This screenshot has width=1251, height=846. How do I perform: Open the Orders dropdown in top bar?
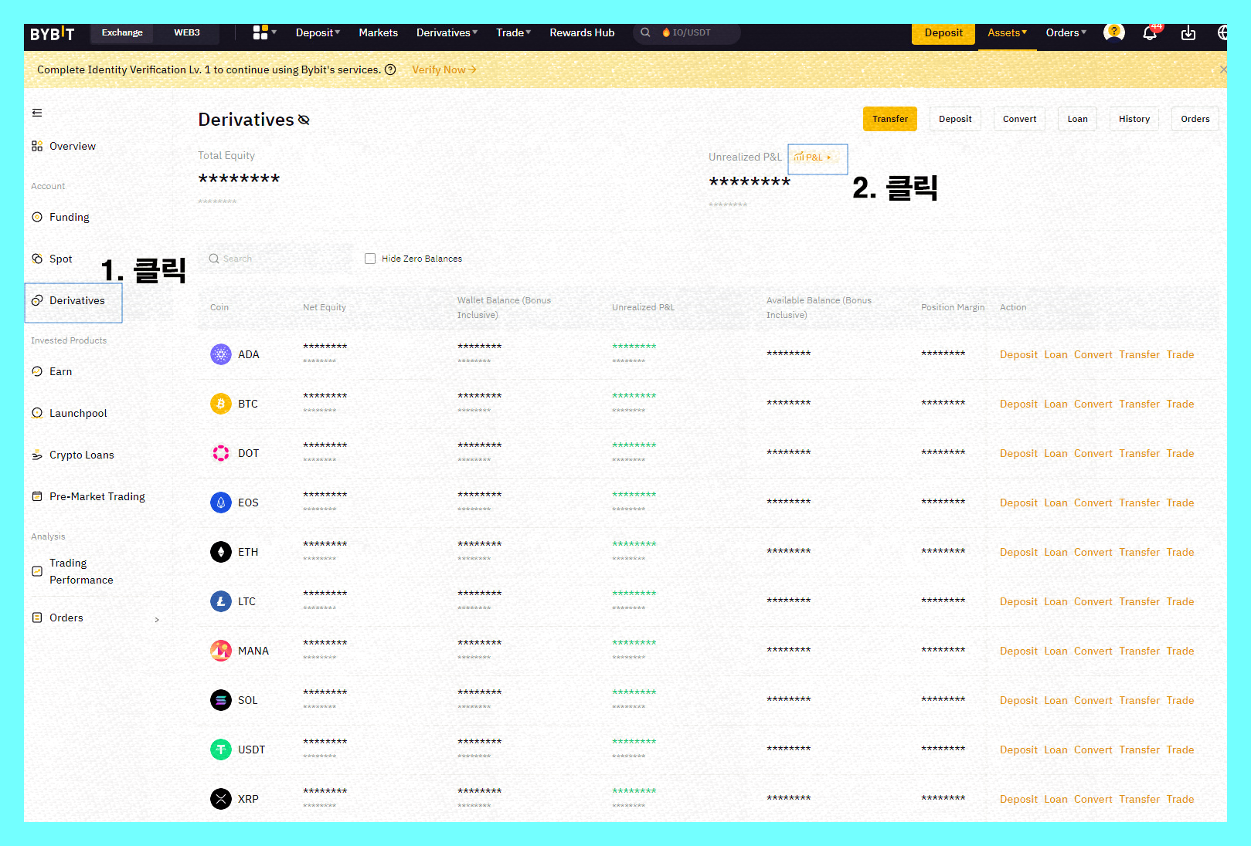coord(1066,32)
